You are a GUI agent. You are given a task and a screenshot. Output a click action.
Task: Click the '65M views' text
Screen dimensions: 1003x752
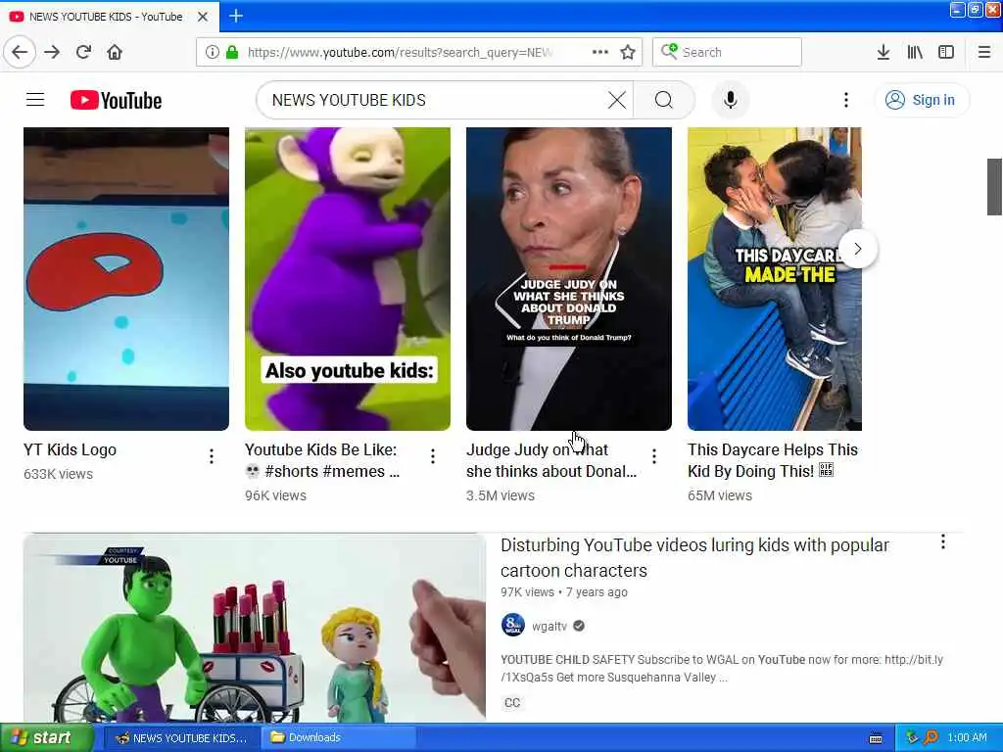pyautogui.click(x=720, y=495)
